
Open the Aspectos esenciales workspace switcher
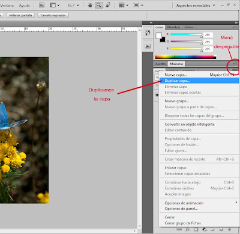[x=196, y=5]
